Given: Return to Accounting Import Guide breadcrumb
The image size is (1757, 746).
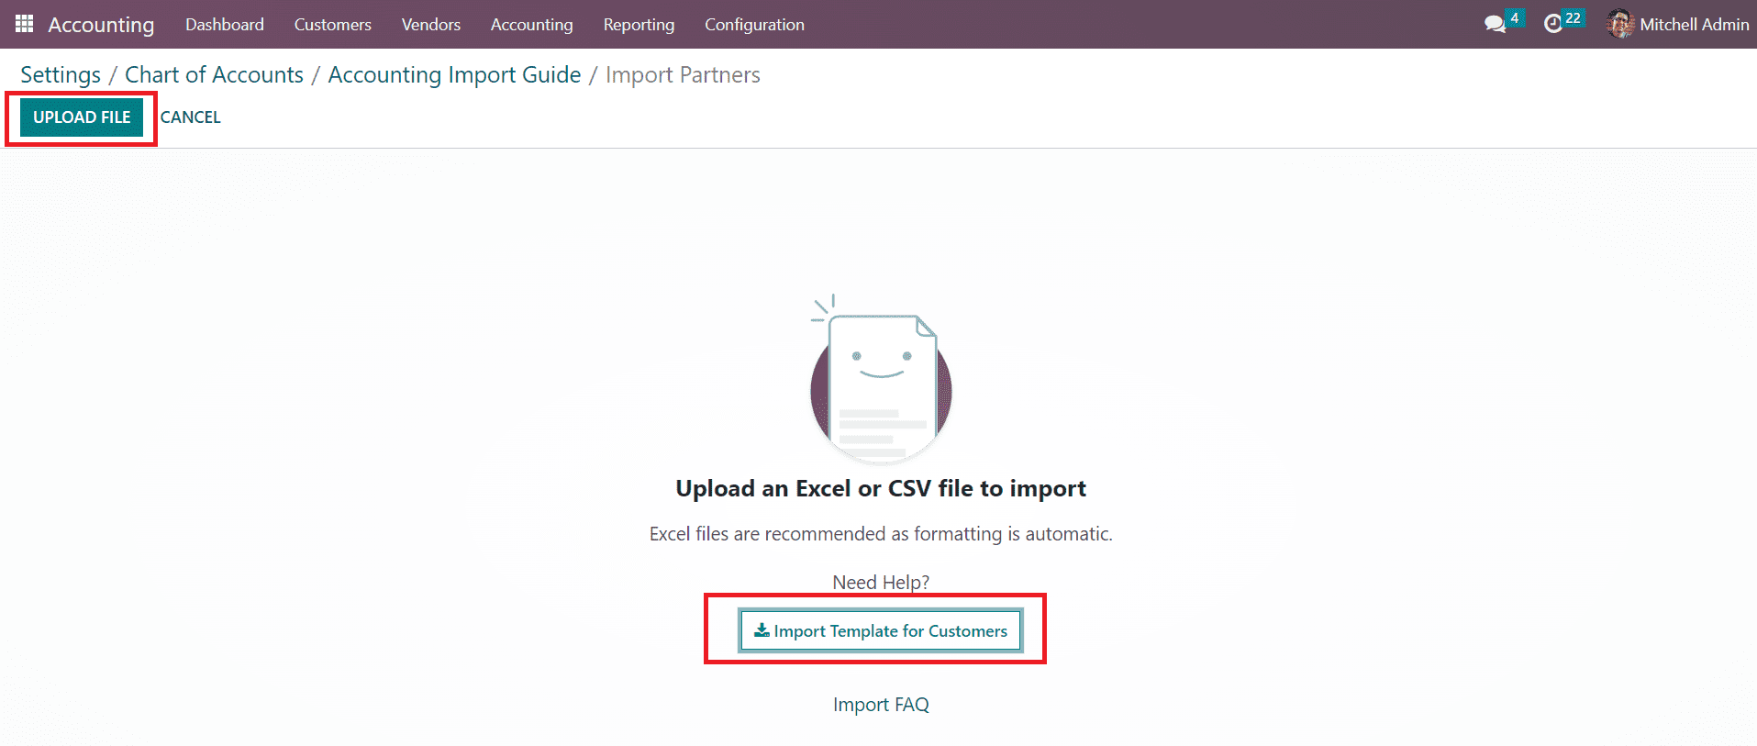Looking at the screenshot, I should 454,75.
